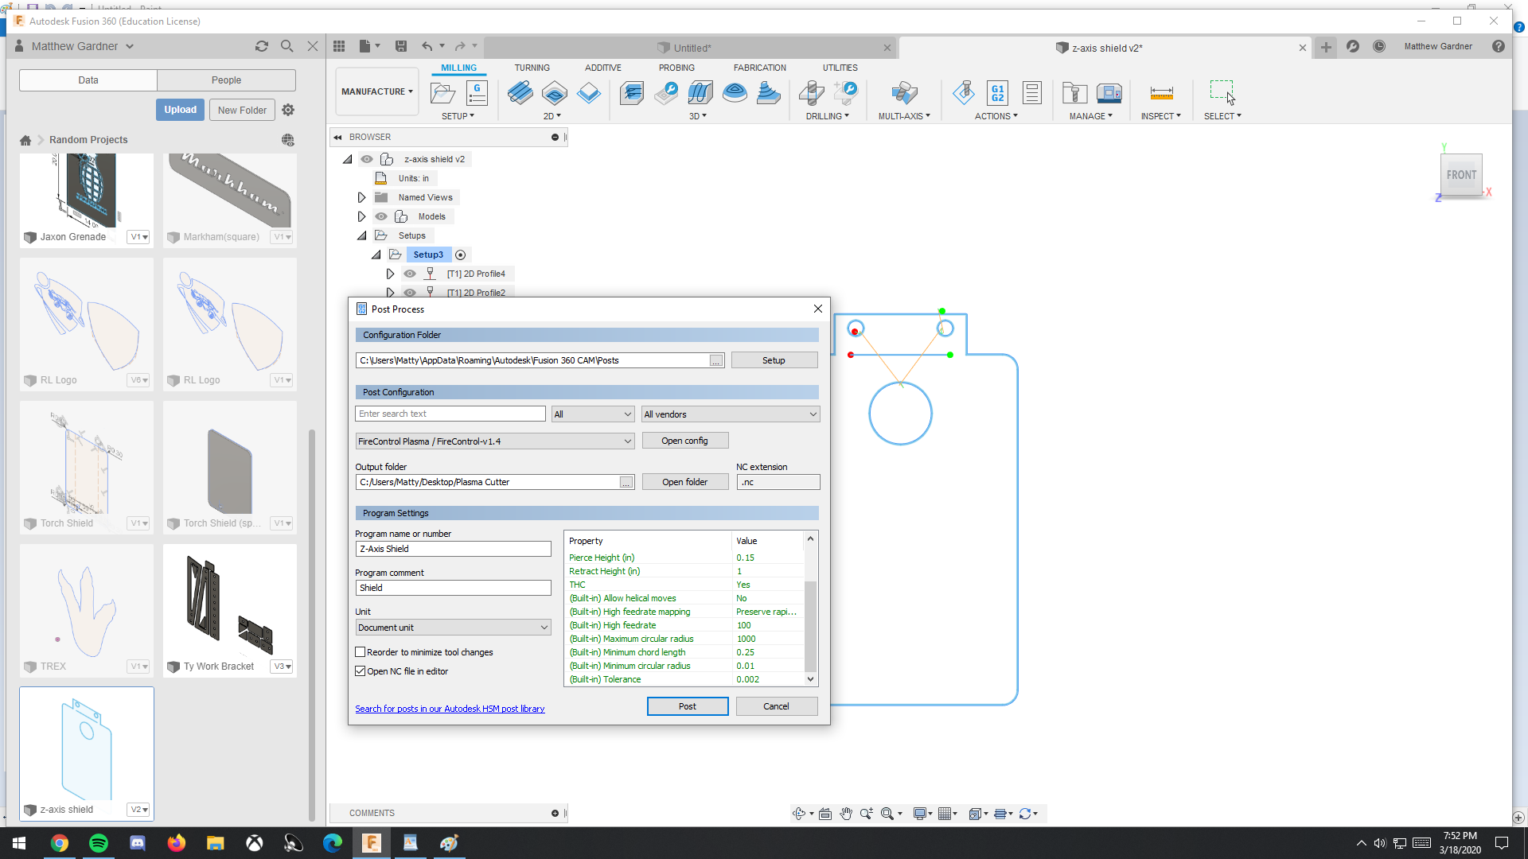Open Post Process G1 G2 icon
The height and width of the screenshot is (859, 1528).
[x=998, y=93]
